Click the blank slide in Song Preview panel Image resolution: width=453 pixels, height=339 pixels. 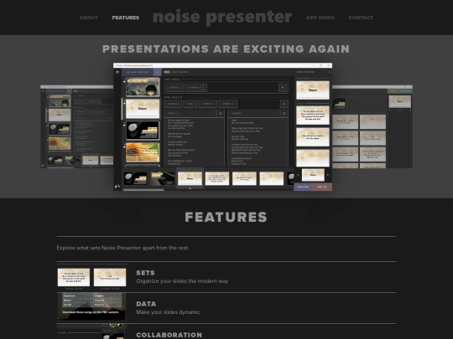[313, 157]
